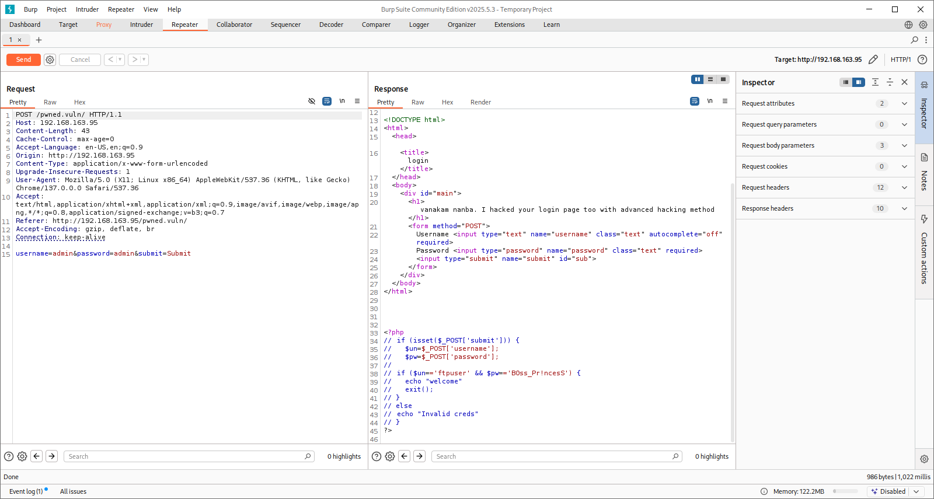Set Inspector to side panel layout

[x=858, y=82]
